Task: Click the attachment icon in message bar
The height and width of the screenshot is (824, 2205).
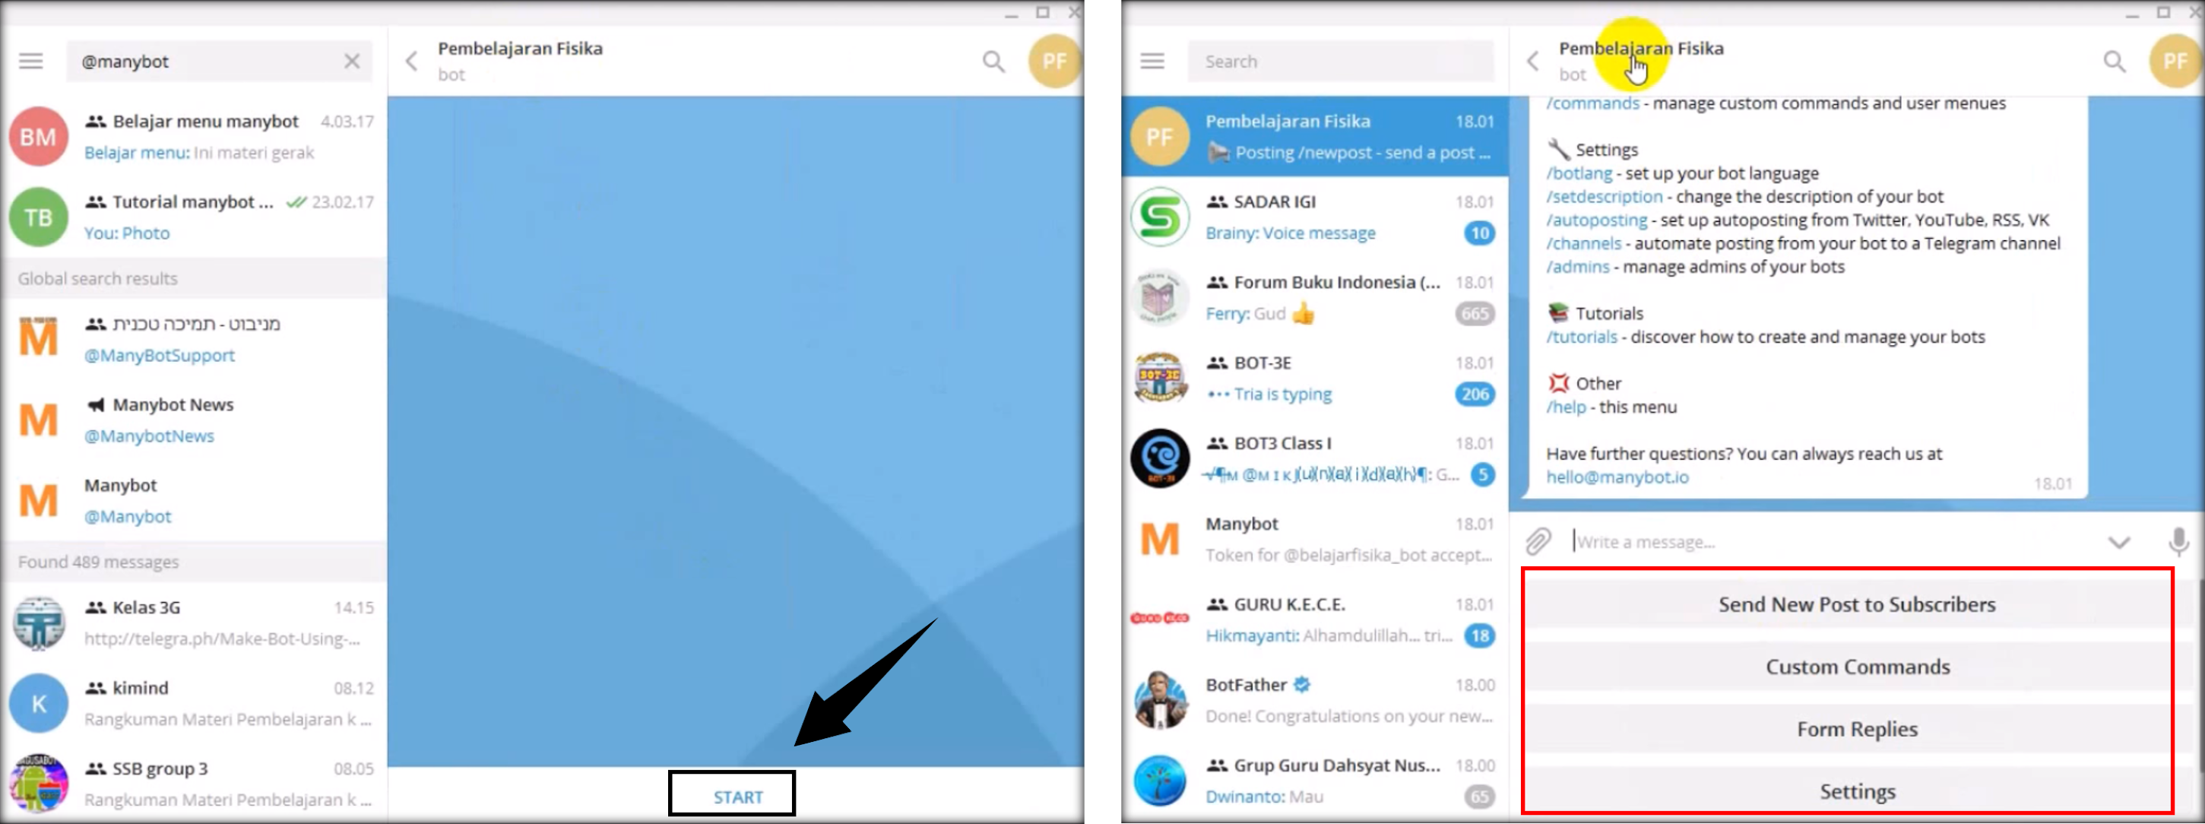Action: coord(1538,541)
